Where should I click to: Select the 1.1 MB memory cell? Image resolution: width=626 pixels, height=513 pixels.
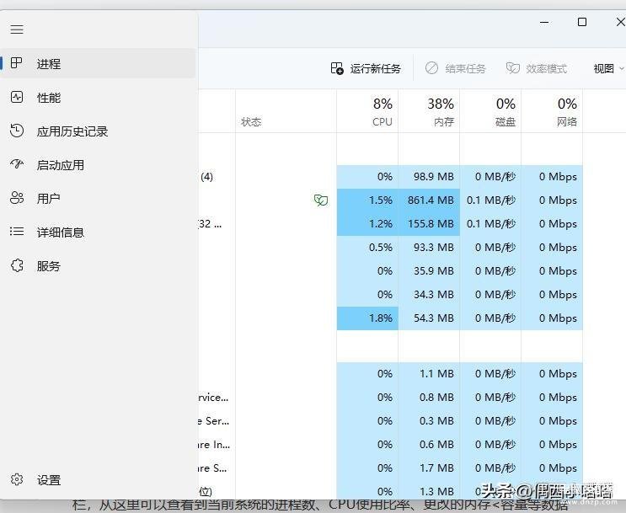click(429, 374)
